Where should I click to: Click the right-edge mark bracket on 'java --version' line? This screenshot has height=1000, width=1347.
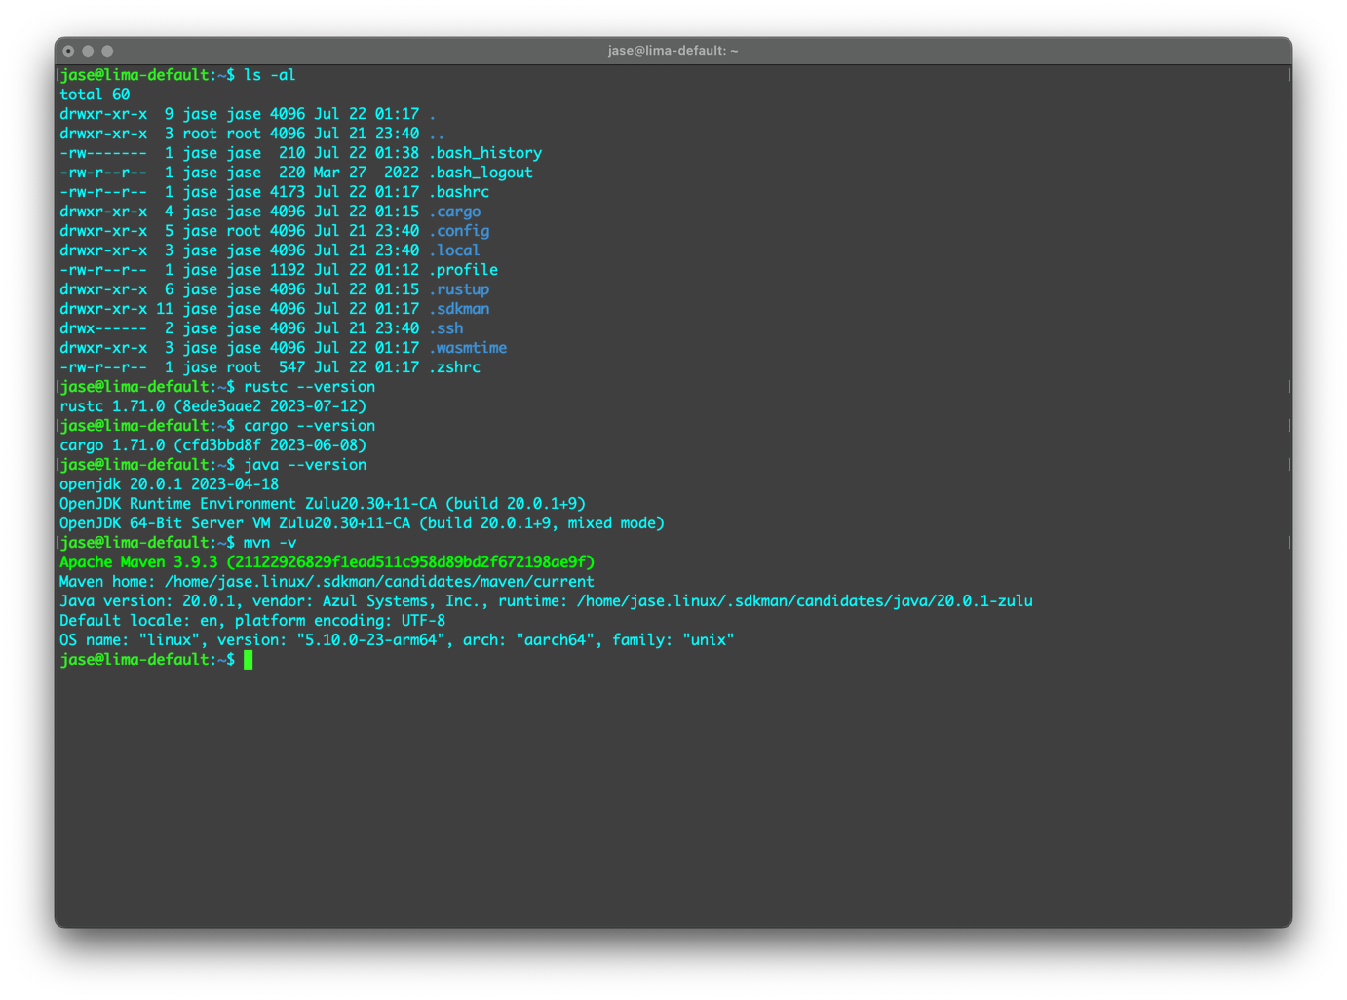pyautogui.click(x=1289, y=465)
